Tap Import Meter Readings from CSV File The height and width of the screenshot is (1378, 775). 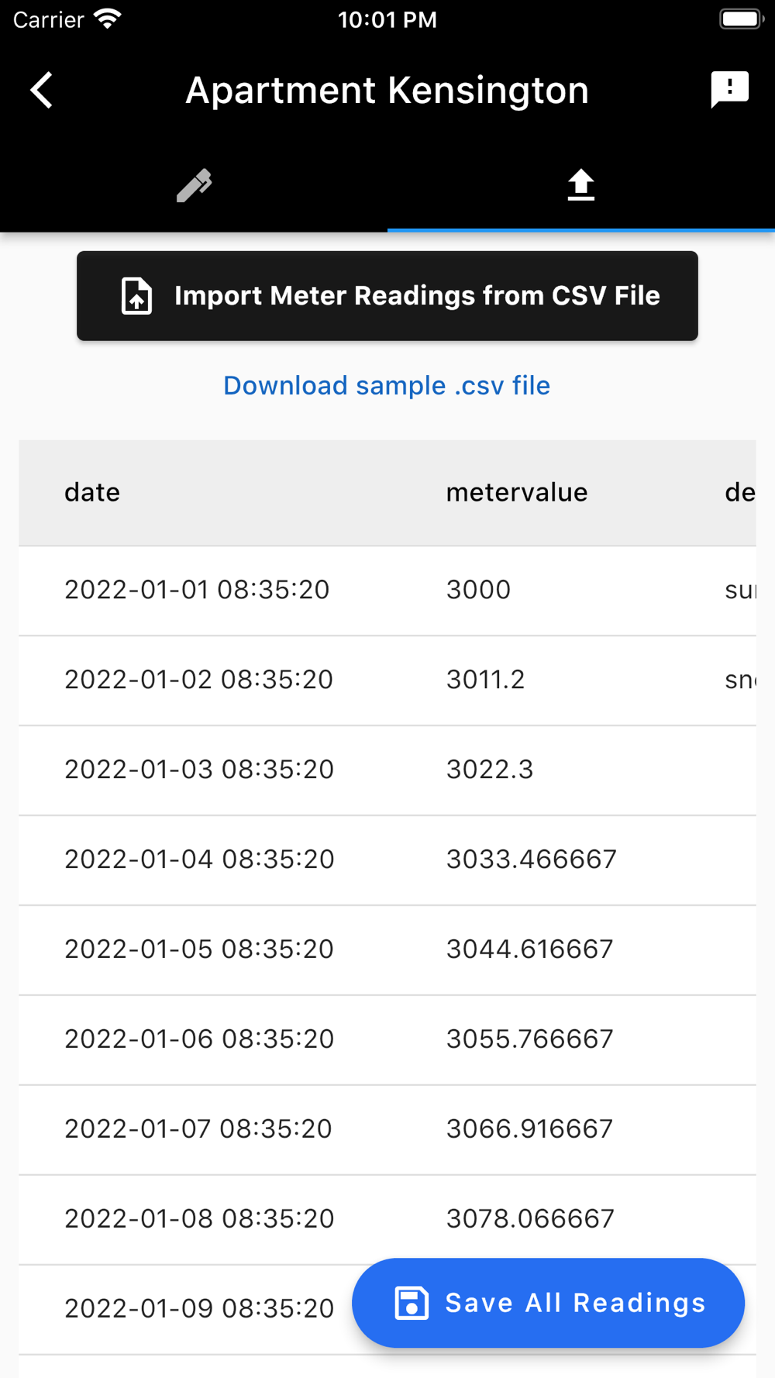click(387, 296)
